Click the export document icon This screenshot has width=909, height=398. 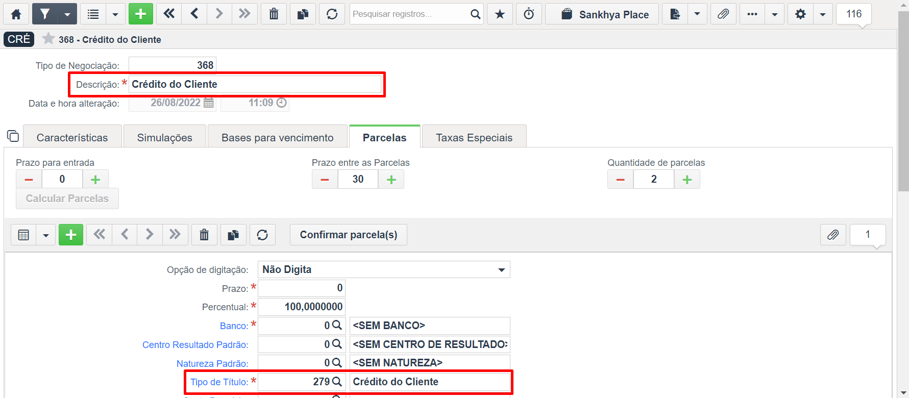click(675, 14)
